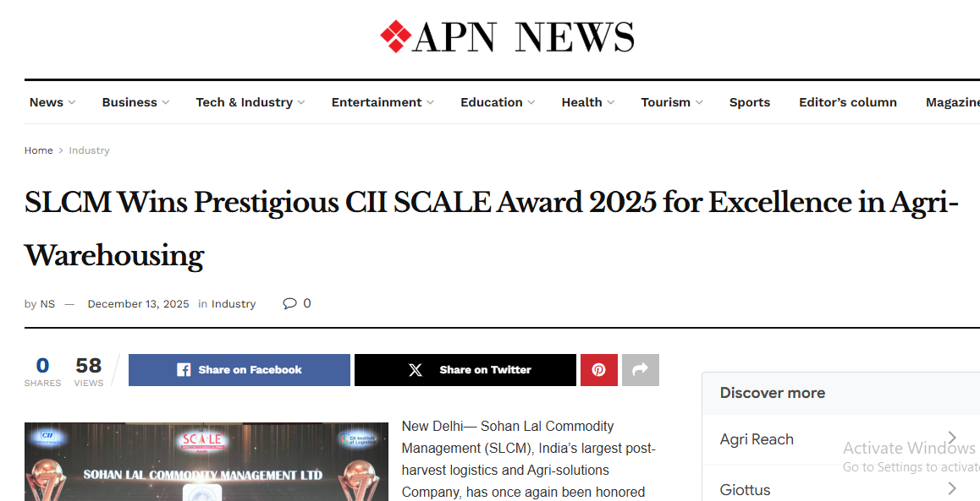Go to the Sports section

(749, 102)
